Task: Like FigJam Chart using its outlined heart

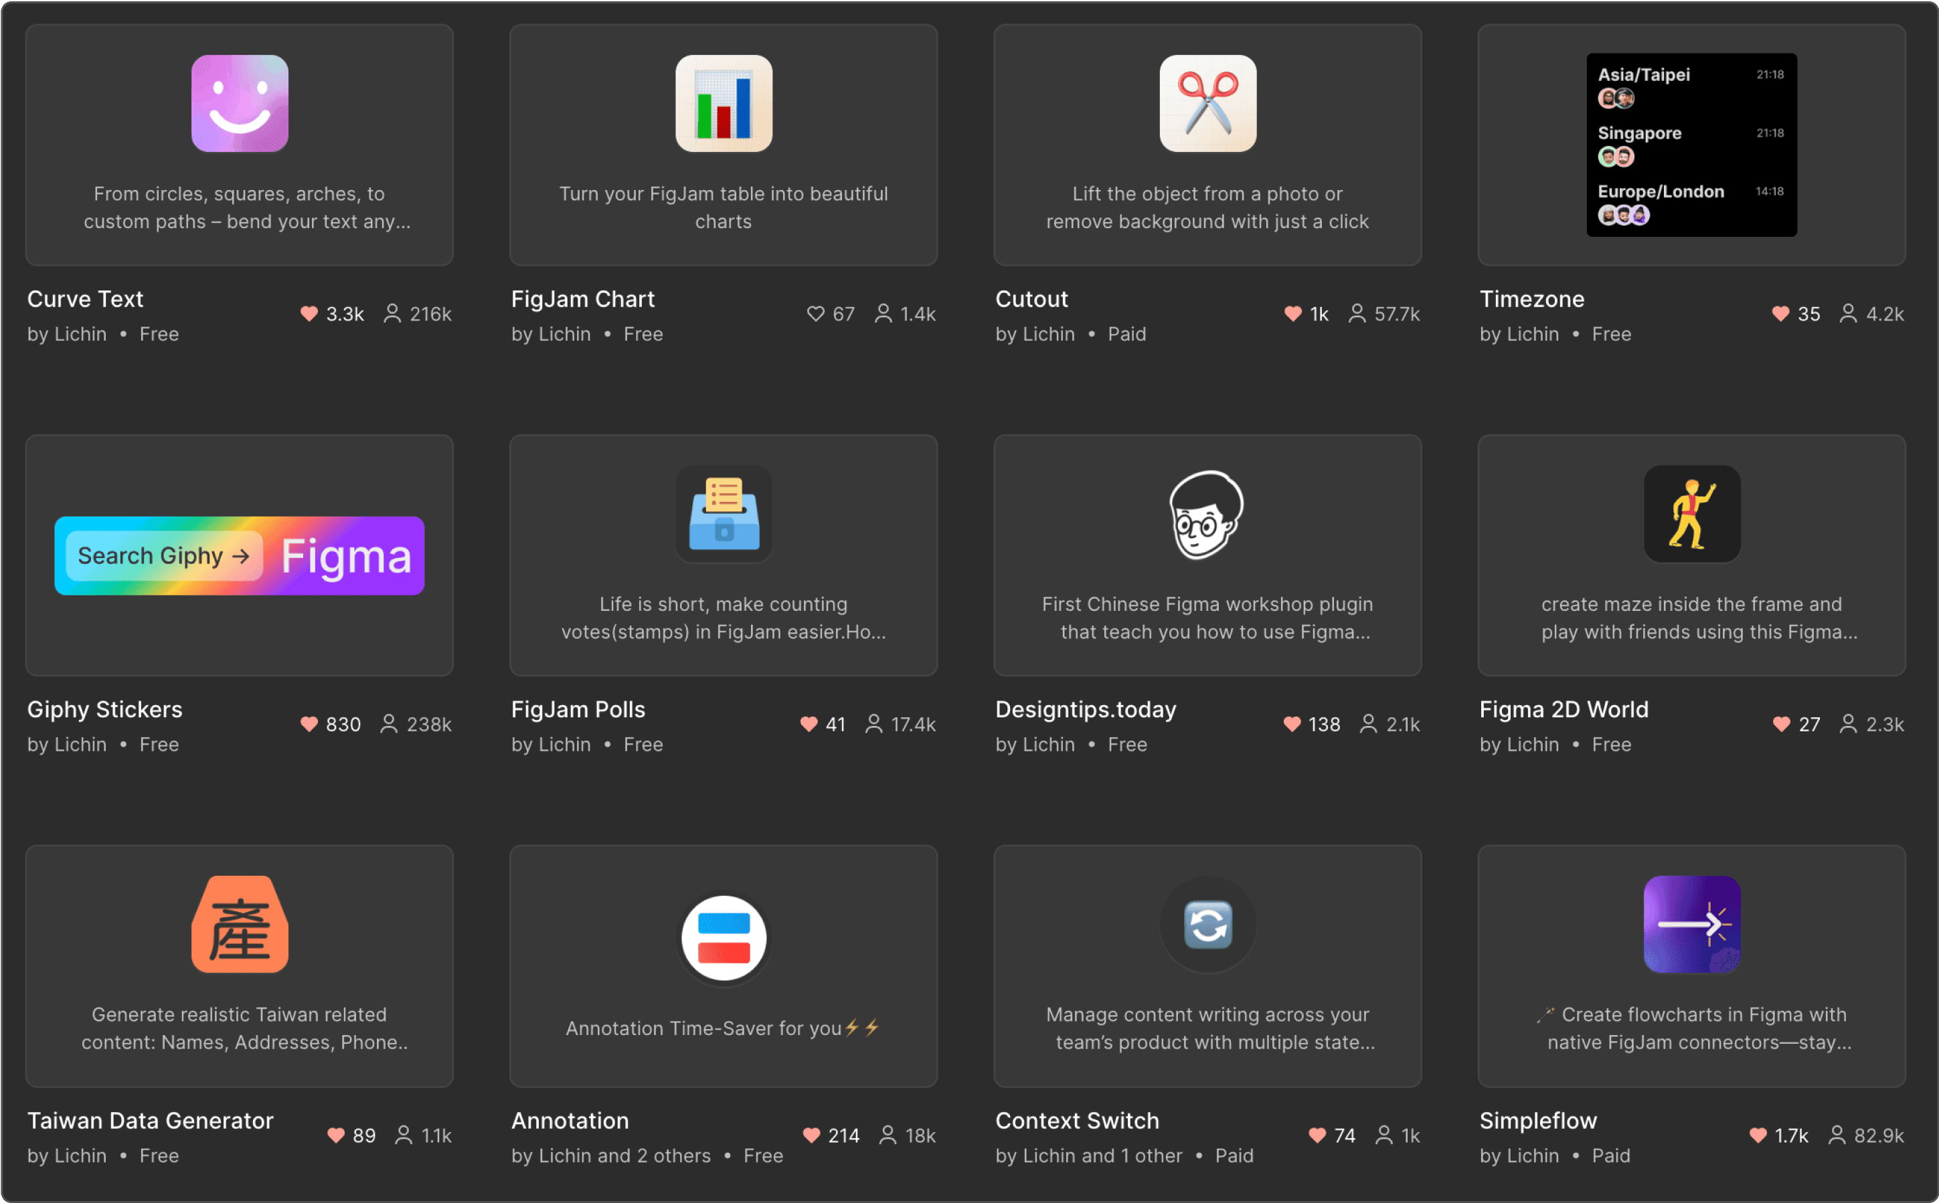Action: [815, 314]
